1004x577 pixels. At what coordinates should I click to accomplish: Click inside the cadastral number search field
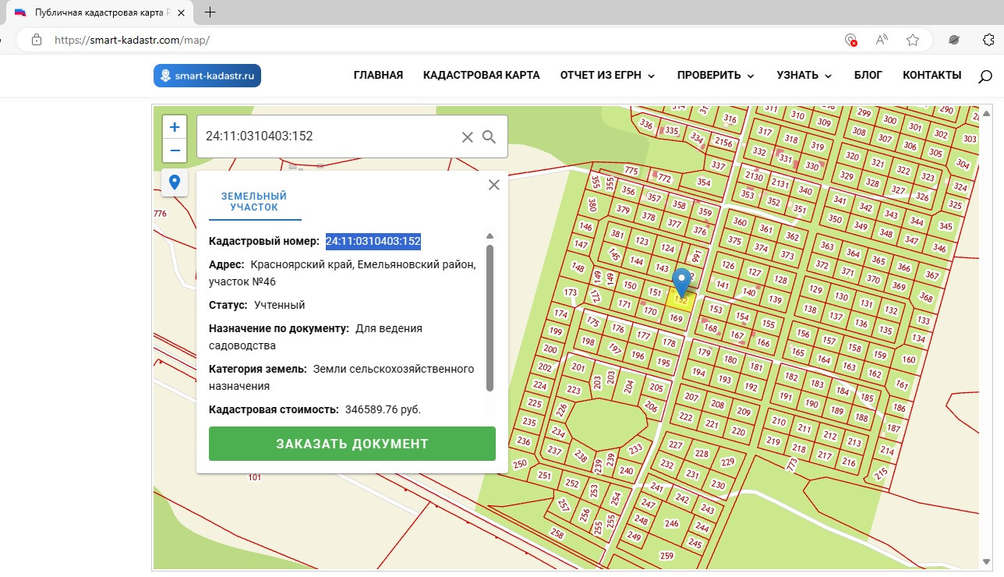[327, 136]
